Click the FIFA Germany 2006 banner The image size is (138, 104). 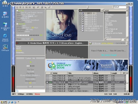tap(87, 65)
